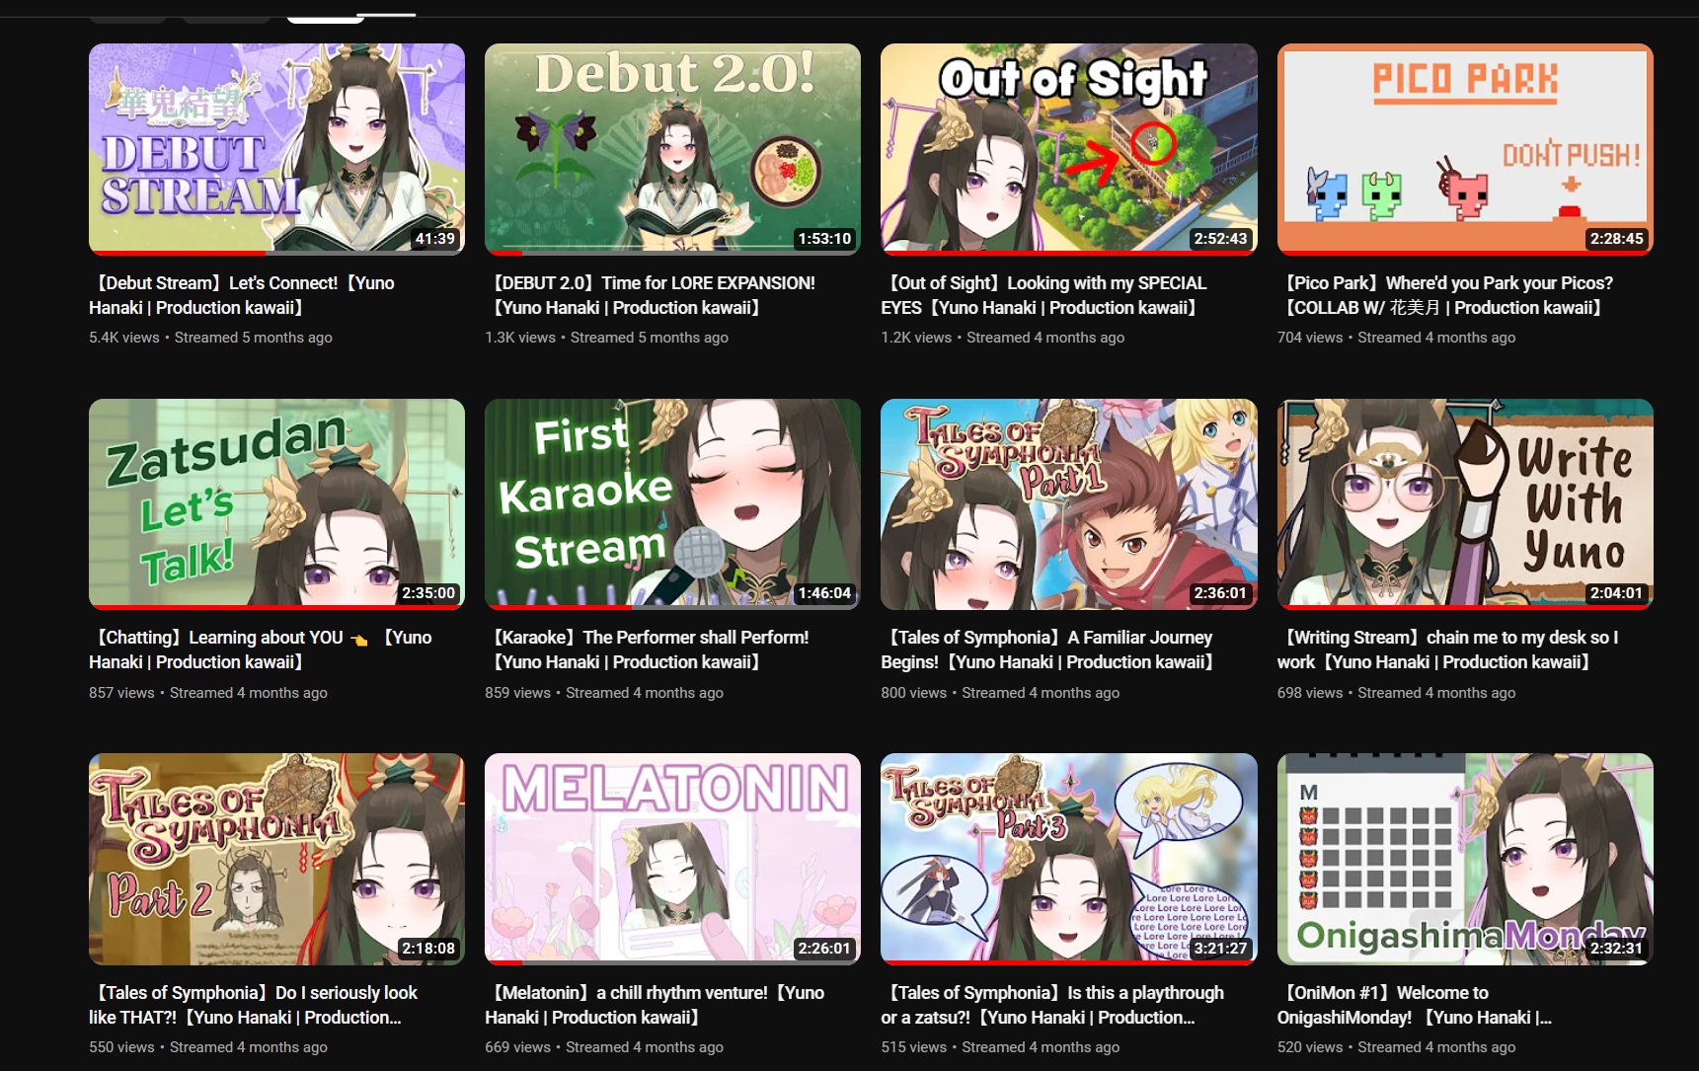This screenshot has height=1071, width=1699.
Task: Open the Debut 2.0 video thumbnail
Action: (x=672, y=149)
